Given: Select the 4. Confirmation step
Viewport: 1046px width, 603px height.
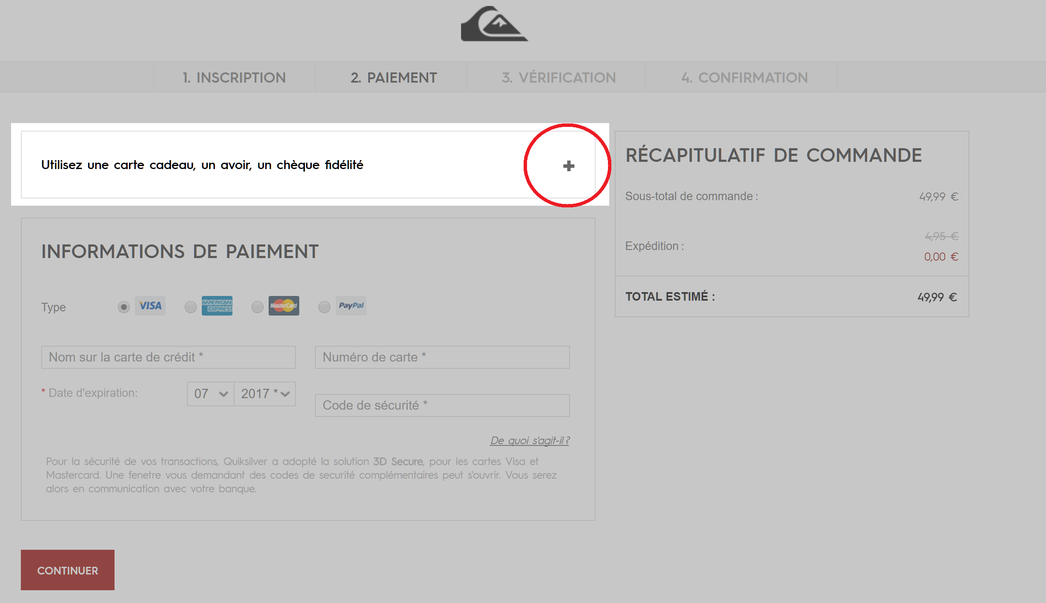Looking at the screenshot, I should click(744, 78).
